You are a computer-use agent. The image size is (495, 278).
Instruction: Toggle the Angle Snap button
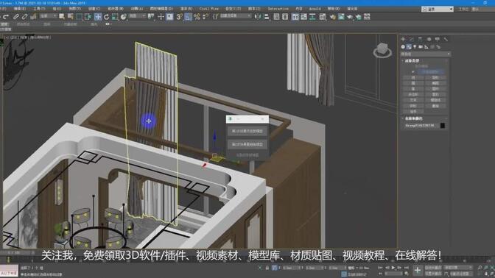[x=188, y=17]
